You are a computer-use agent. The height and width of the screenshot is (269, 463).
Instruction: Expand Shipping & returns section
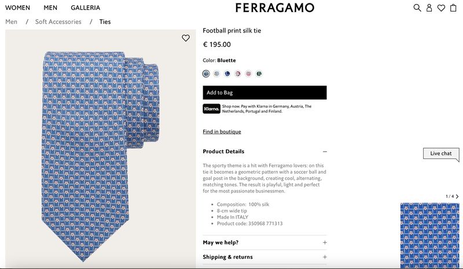pos(325,257)
